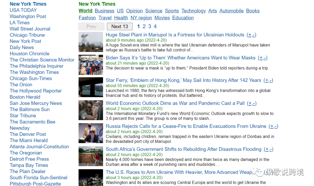This screenshot has width=314, height=186.
Task: Select The Sacramento Bee
Action: pos(33,122)
